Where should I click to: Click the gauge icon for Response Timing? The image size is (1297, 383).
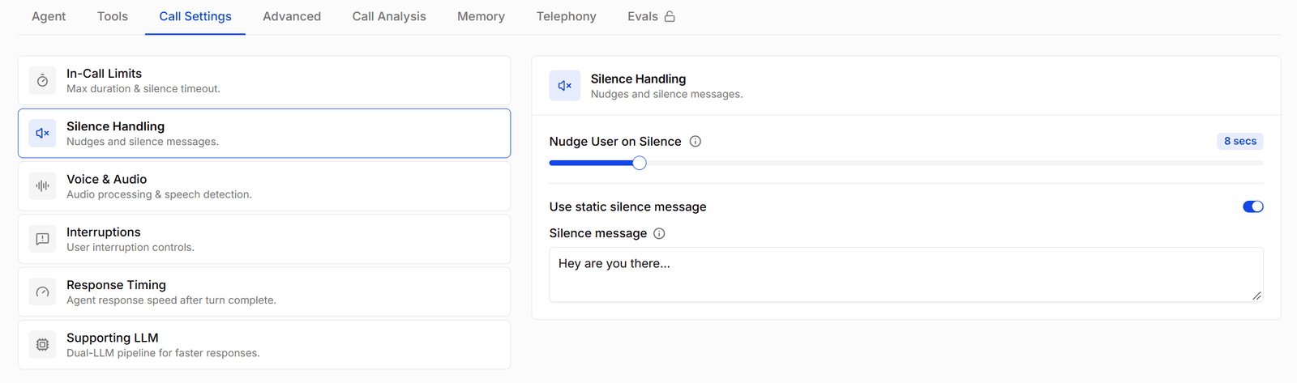click(43, 292)
